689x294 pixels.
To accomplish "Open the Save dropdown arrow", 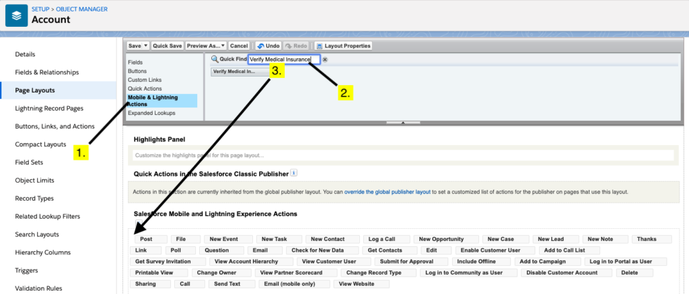I will (146, 46).
